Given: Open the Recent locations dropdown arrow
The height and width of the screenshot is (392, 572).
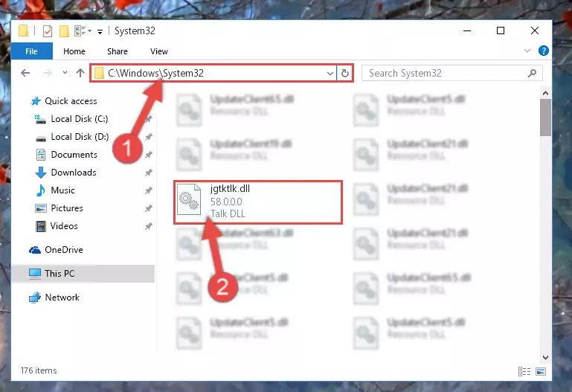Looking at the screenshot, I should click(x=65, y=73).
